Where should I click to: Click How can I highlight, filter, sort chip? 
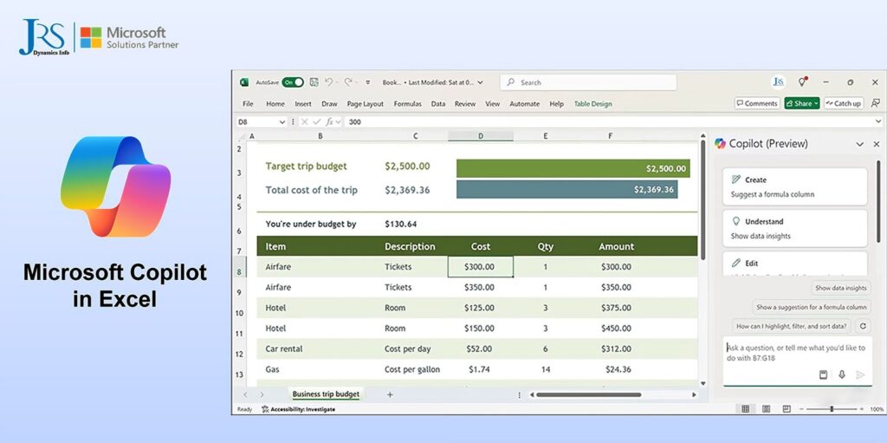pos(792,326)
